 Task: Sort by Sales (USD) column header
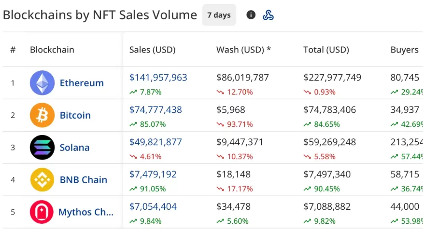(x=152, y=50)
